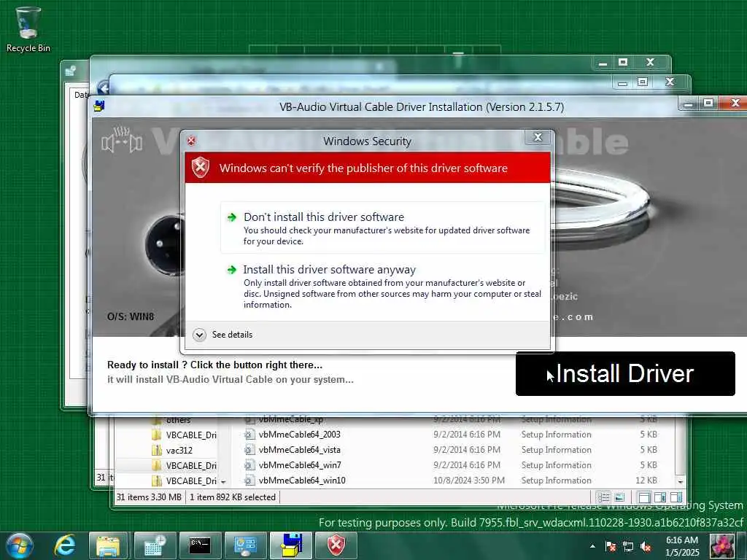The width and height of the screenshot is (747, 560).
Task: Click the '1 item 892 KB selected' status text
Action: point(233,497)
